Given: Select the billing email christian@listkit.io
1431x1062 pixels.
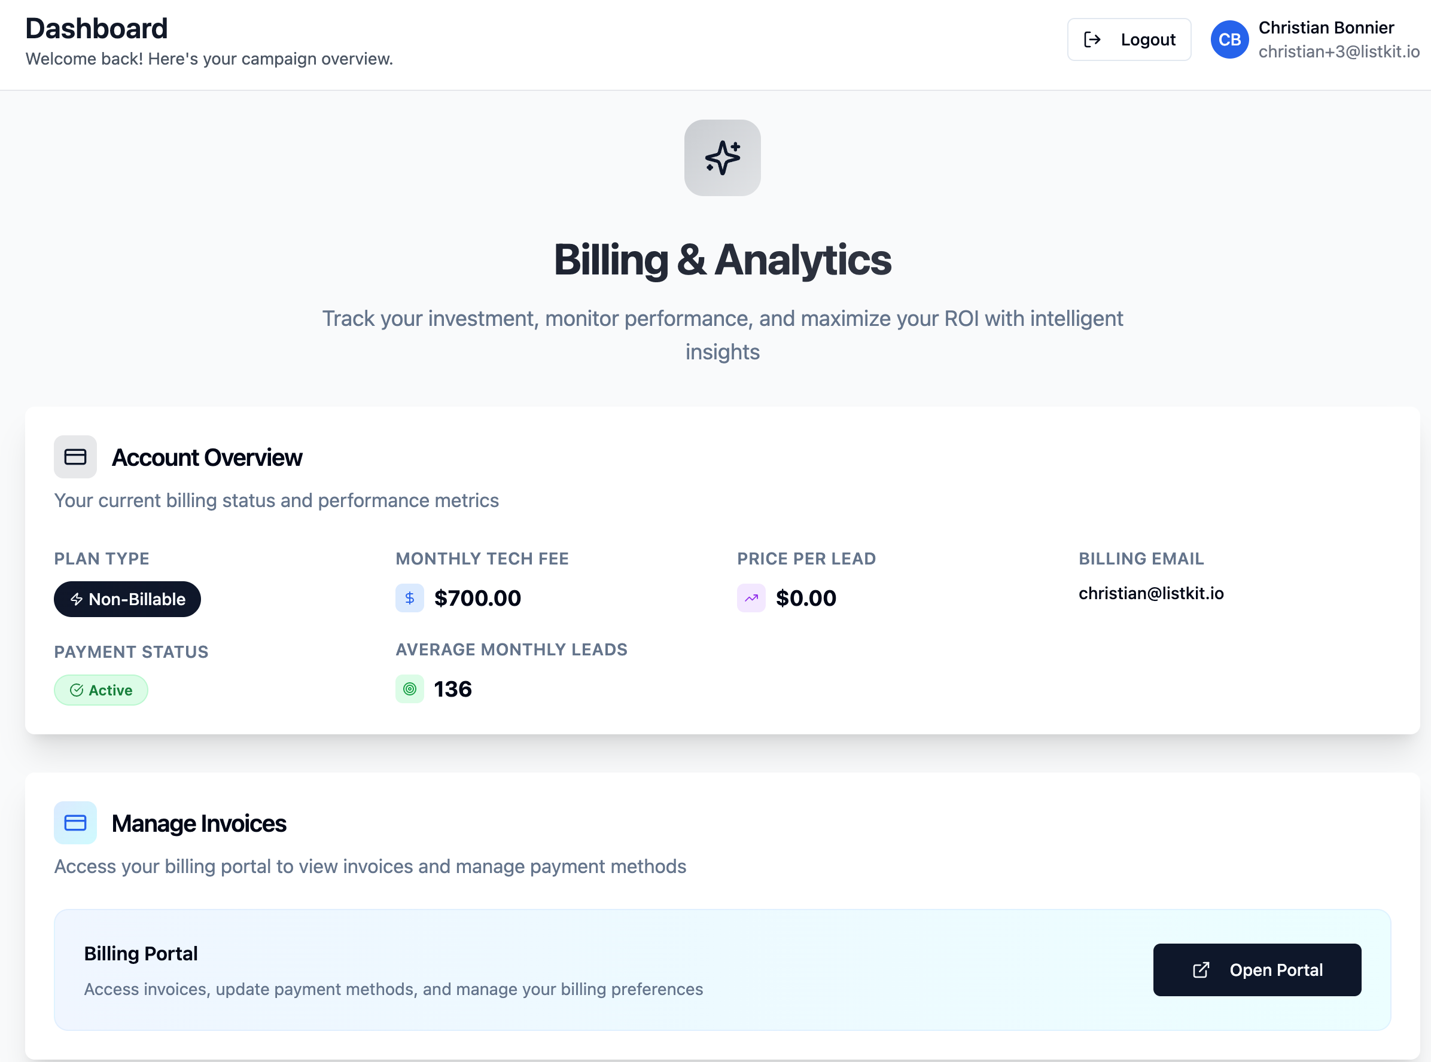Looking at the screenshot, I should coord(1150,593).
